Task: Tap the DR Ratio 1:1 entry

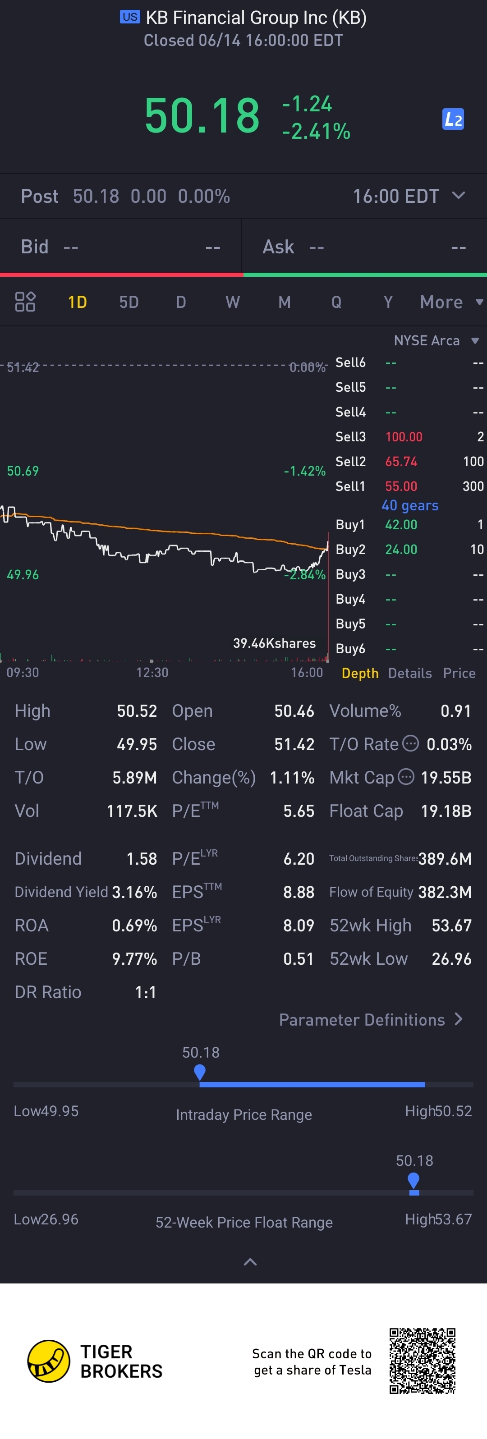Action: [85, 992]
